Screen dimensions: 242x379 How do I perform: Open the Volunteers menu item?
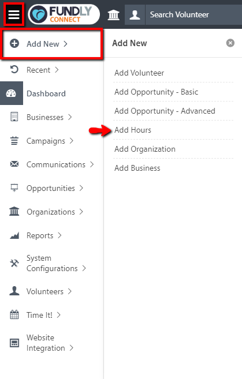pos(49,291)
